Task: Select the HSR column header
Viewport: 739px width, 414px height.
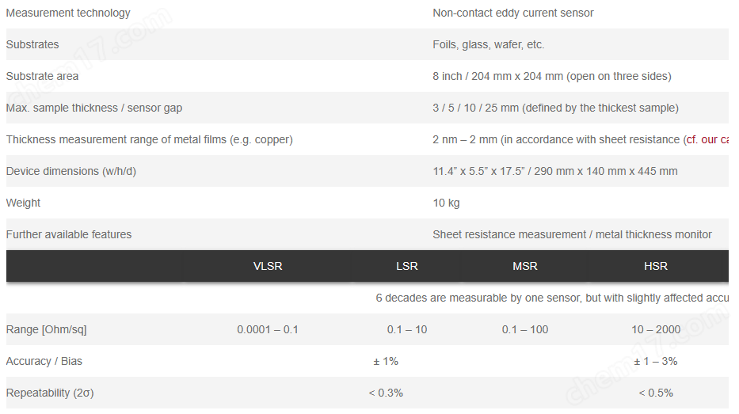Action: point(656,266)
